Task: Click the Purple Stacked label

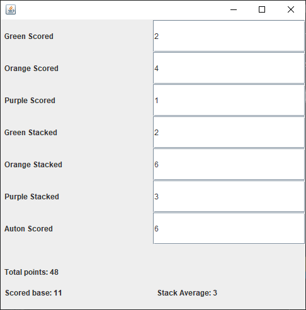Action: click(x=31, y=197)
